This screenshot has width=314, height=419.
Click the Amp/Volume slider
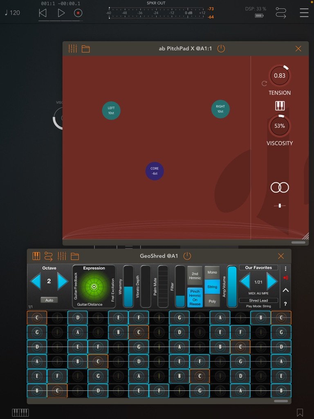click(x=232, y=286)
